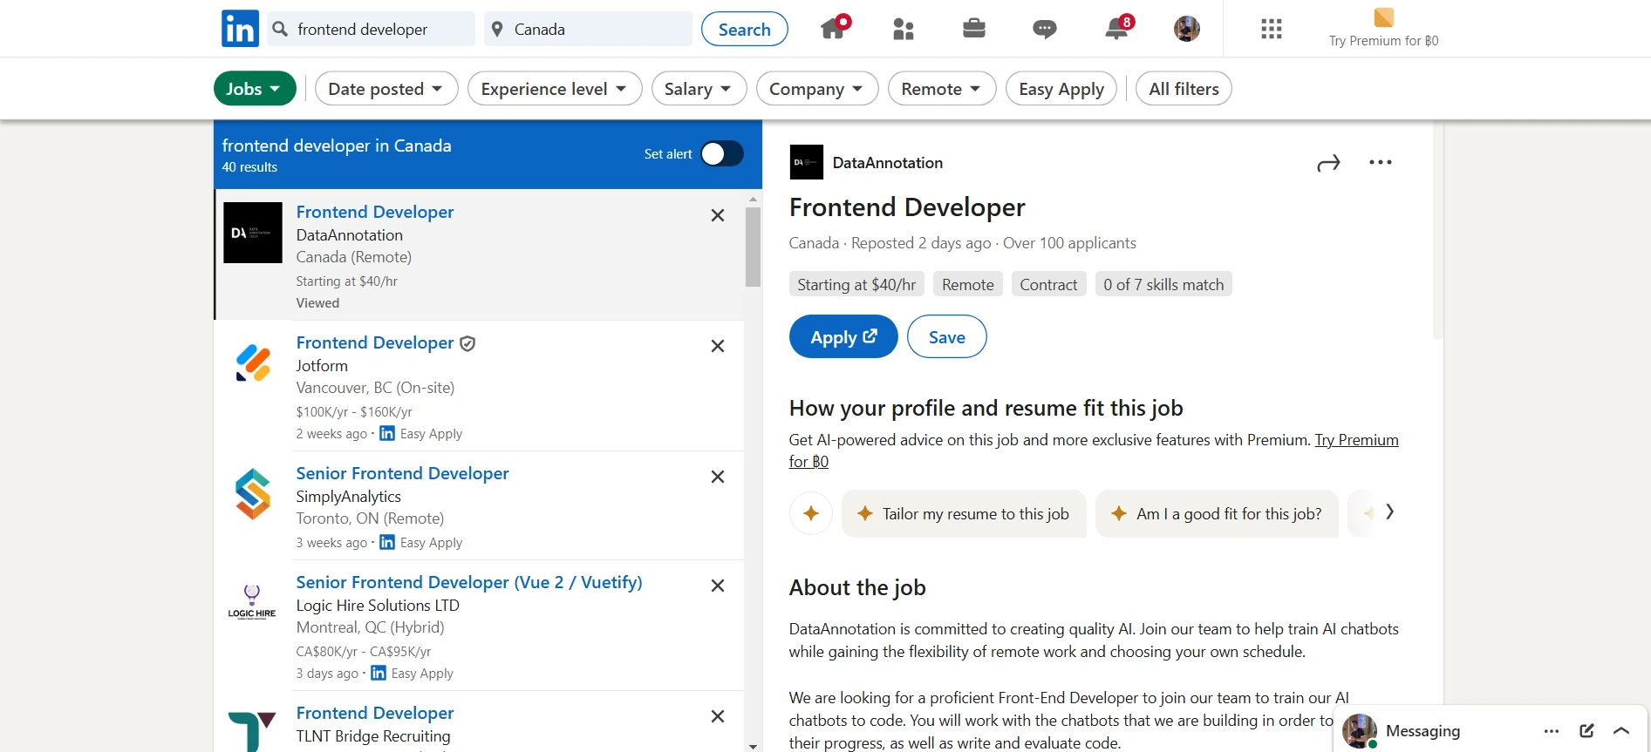This screenshot has width=1651, height=752.
Task: Open the Messaging chat bubble icon in the top bar
Action: [x=1045, y=30]
